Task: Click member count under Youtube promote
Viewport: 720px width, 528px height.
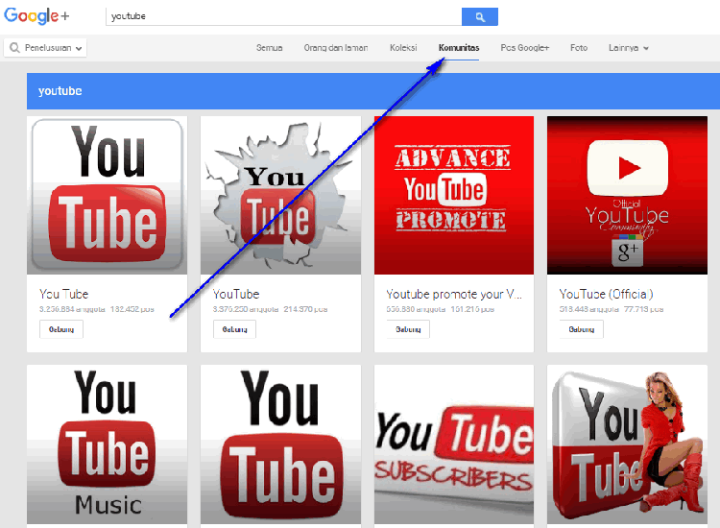Action: point(416,309)
